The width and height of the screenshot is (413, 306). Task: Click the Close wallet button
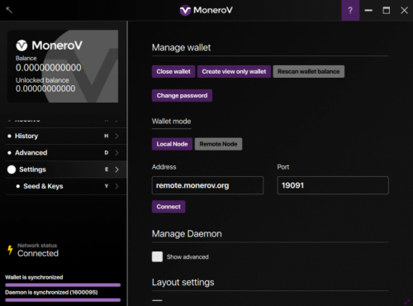[173, 71]
